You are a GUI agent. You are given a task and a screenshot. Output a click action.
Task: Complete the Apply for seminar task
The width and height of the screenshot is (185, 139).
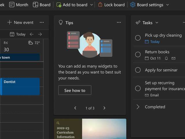coord(138,70)
